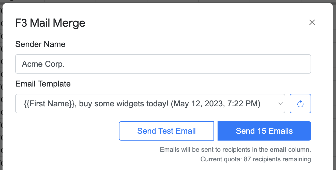This screenshot has width=336, height=170.
Task: Dismiss the Mail Merge dialog with the X
Action: click(312, 22)
